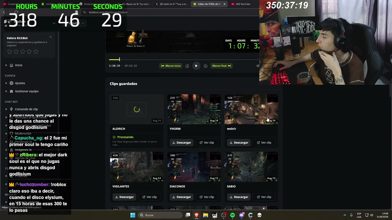Viewport: 392px width, 220px height.
Task: Open Spotify from the taskbar
Action: pos(232,215)
